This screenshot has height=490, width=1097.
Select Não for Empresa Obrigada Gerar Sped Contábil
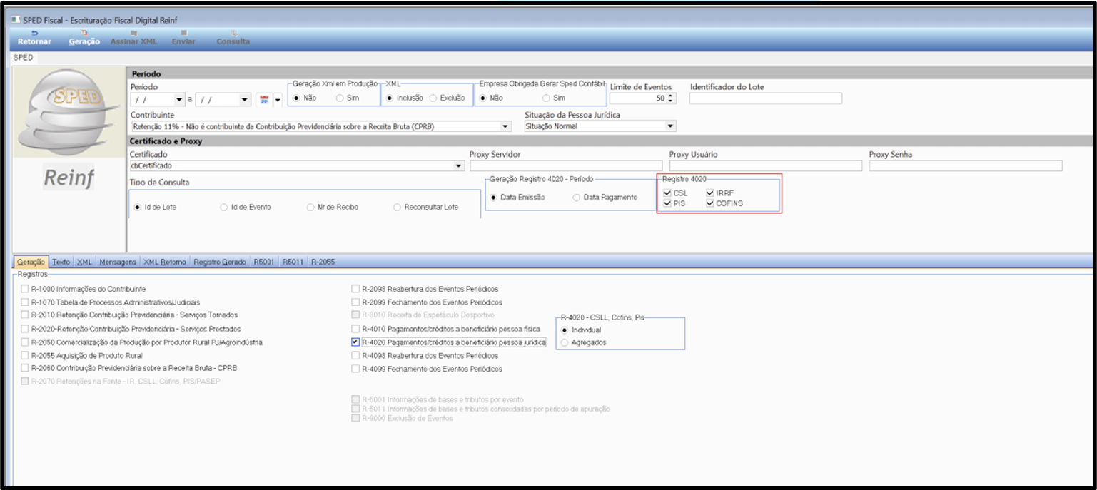[x=491, y=98]
